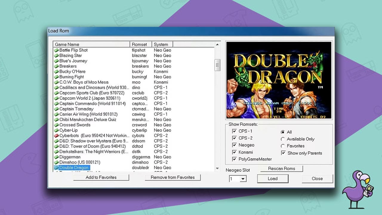Click the icon beside Cadillacs and Dinosaurs
Screen dimensions: 382x215
56,88
